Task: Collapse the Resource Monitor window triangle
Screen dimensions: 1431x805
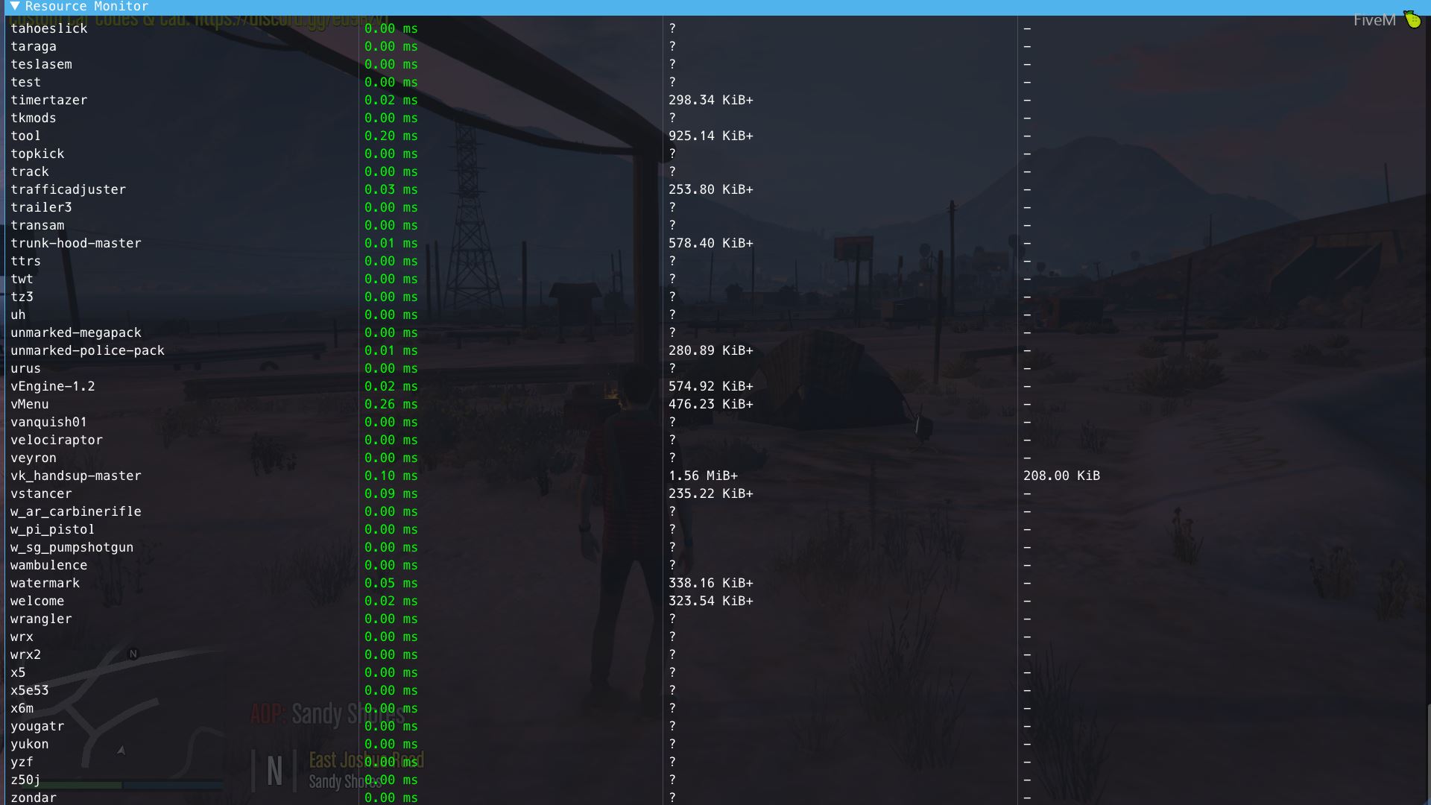Action: pos(15,6)
